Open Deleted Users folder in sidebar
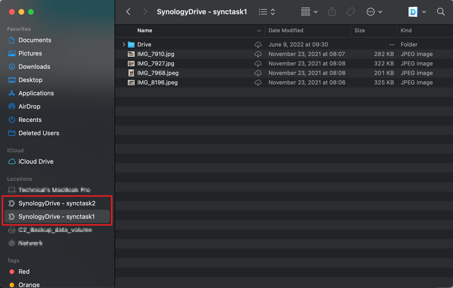Image resolution: width=453 pixels, height=288 pixels. pyautogui.click(x=39, y=133)
